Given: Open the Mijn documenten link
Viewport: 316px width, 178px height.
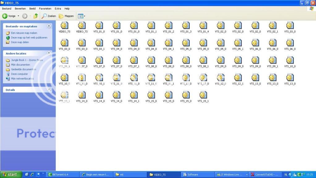Looking at the screenshot, I should point(20,65).
